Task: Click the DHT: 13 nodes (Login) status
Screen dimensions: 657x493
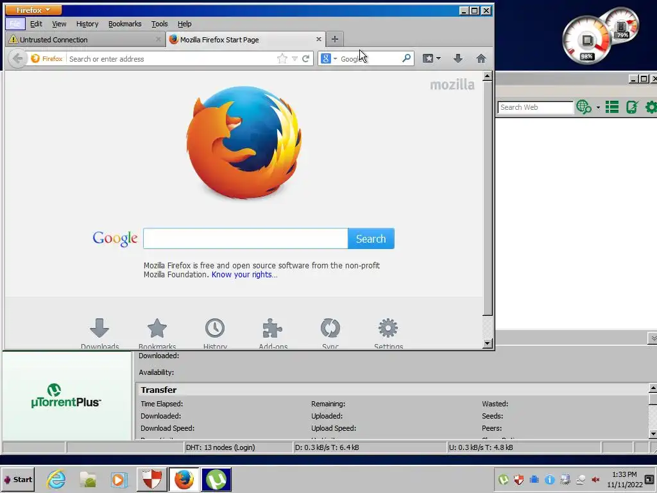Action: coord(221,447)
